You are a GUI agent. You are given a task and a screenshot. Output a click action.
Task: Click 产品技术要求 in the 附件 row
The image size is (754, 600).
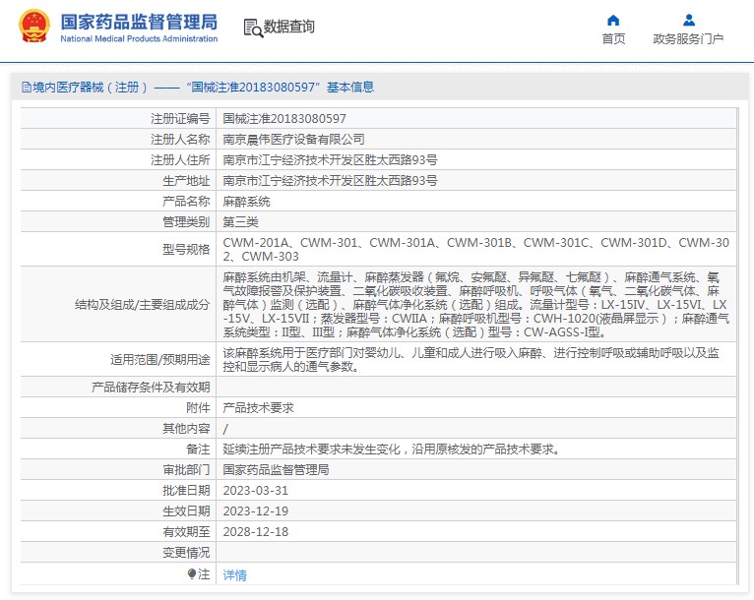pyautogui.click(x=258, y=407)
